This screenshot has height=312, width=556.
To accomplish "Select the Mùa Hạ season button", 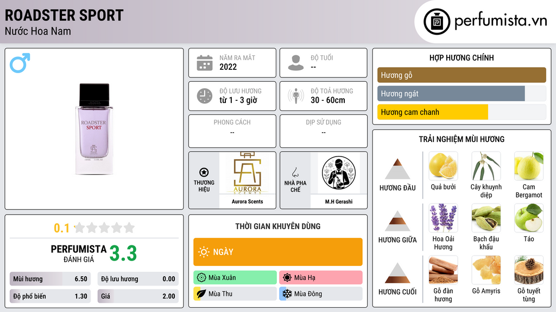I will tap(321, 277).
